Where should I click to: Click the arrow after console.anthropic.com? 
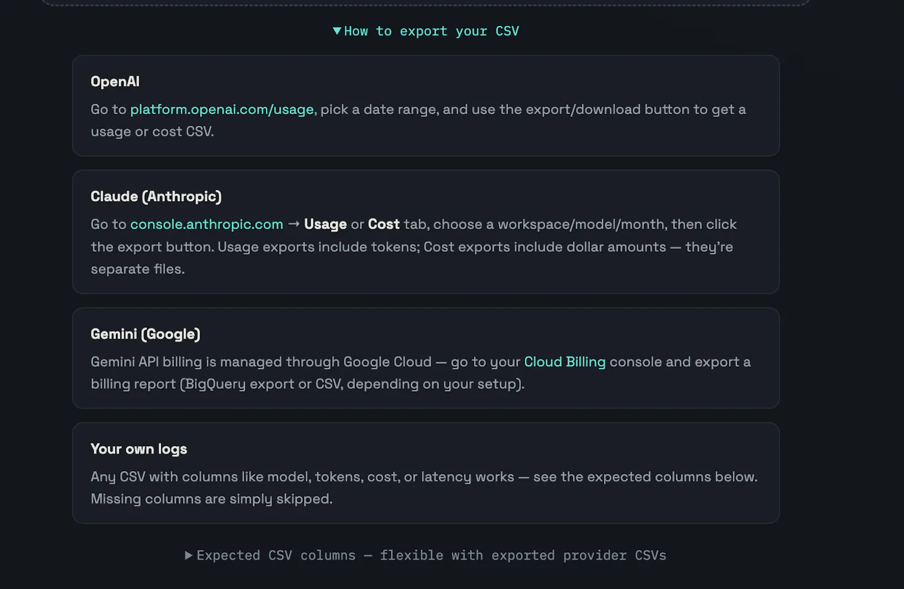[x=294, y=224]
